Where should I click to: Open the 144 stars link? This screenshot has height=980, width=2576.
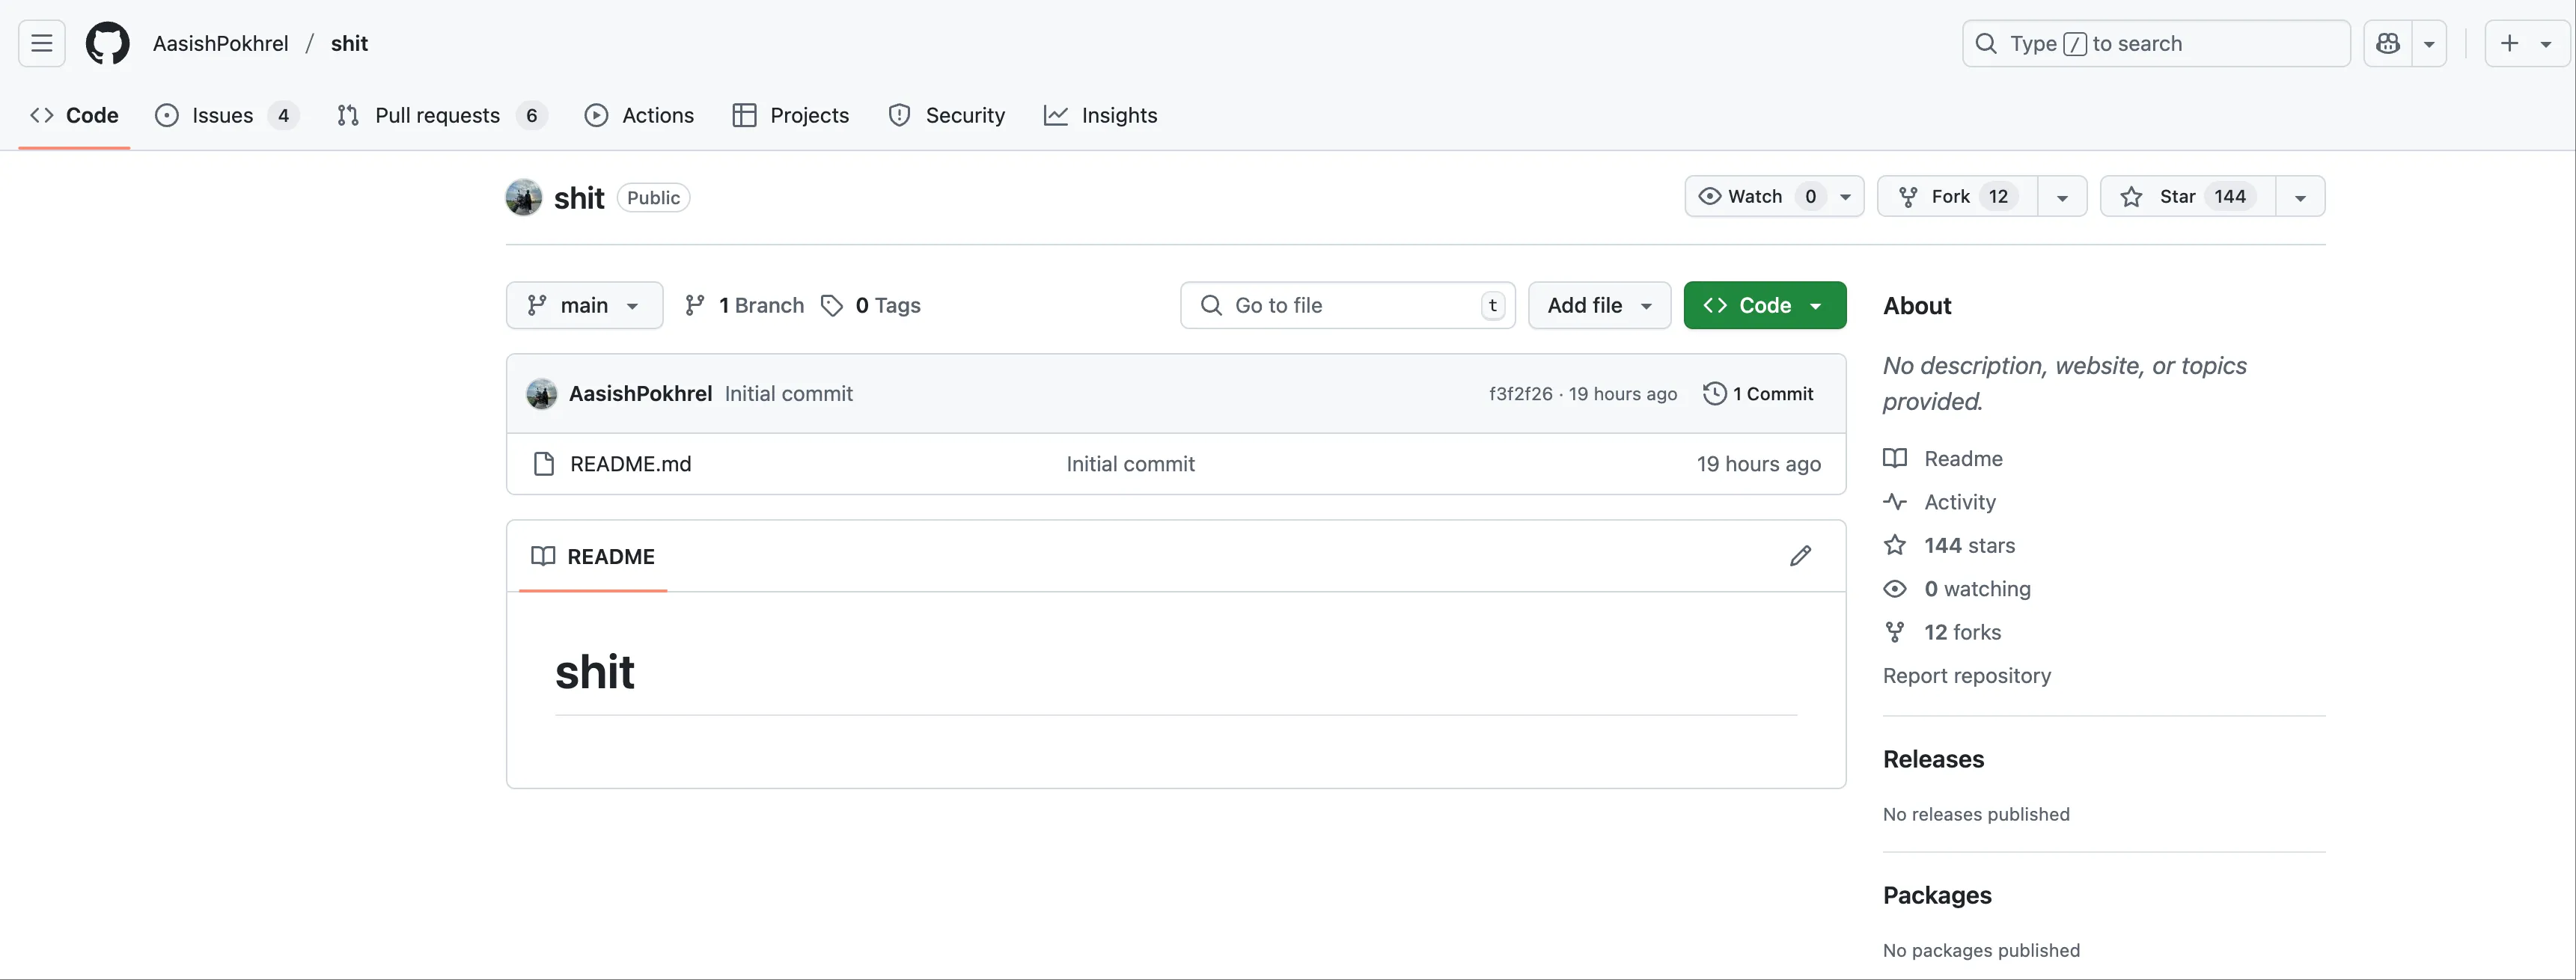(x=1949, y=545)
